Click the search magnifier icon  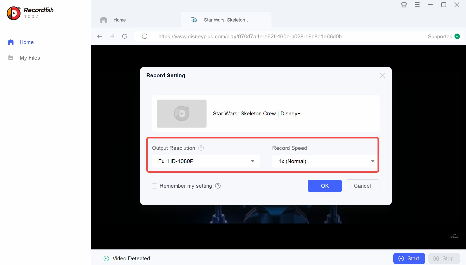click(145, 36)
